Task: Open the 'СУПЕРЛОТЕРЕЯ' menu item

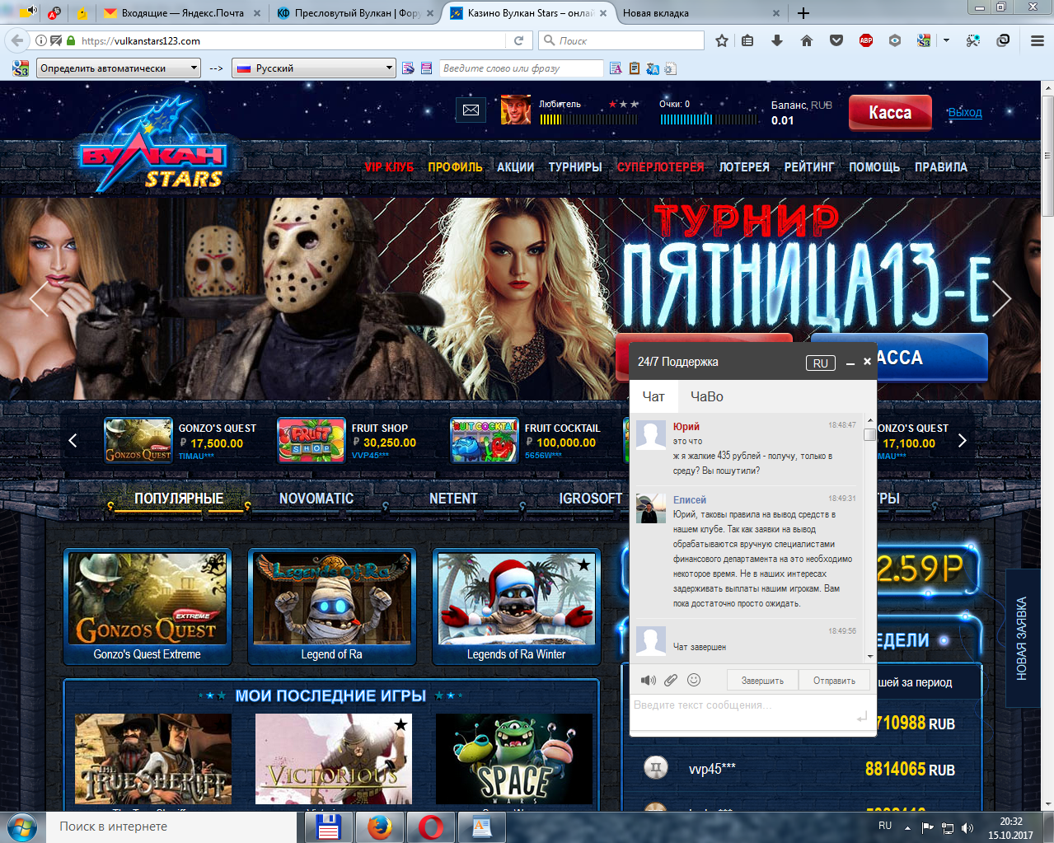Action: point(661,167)
